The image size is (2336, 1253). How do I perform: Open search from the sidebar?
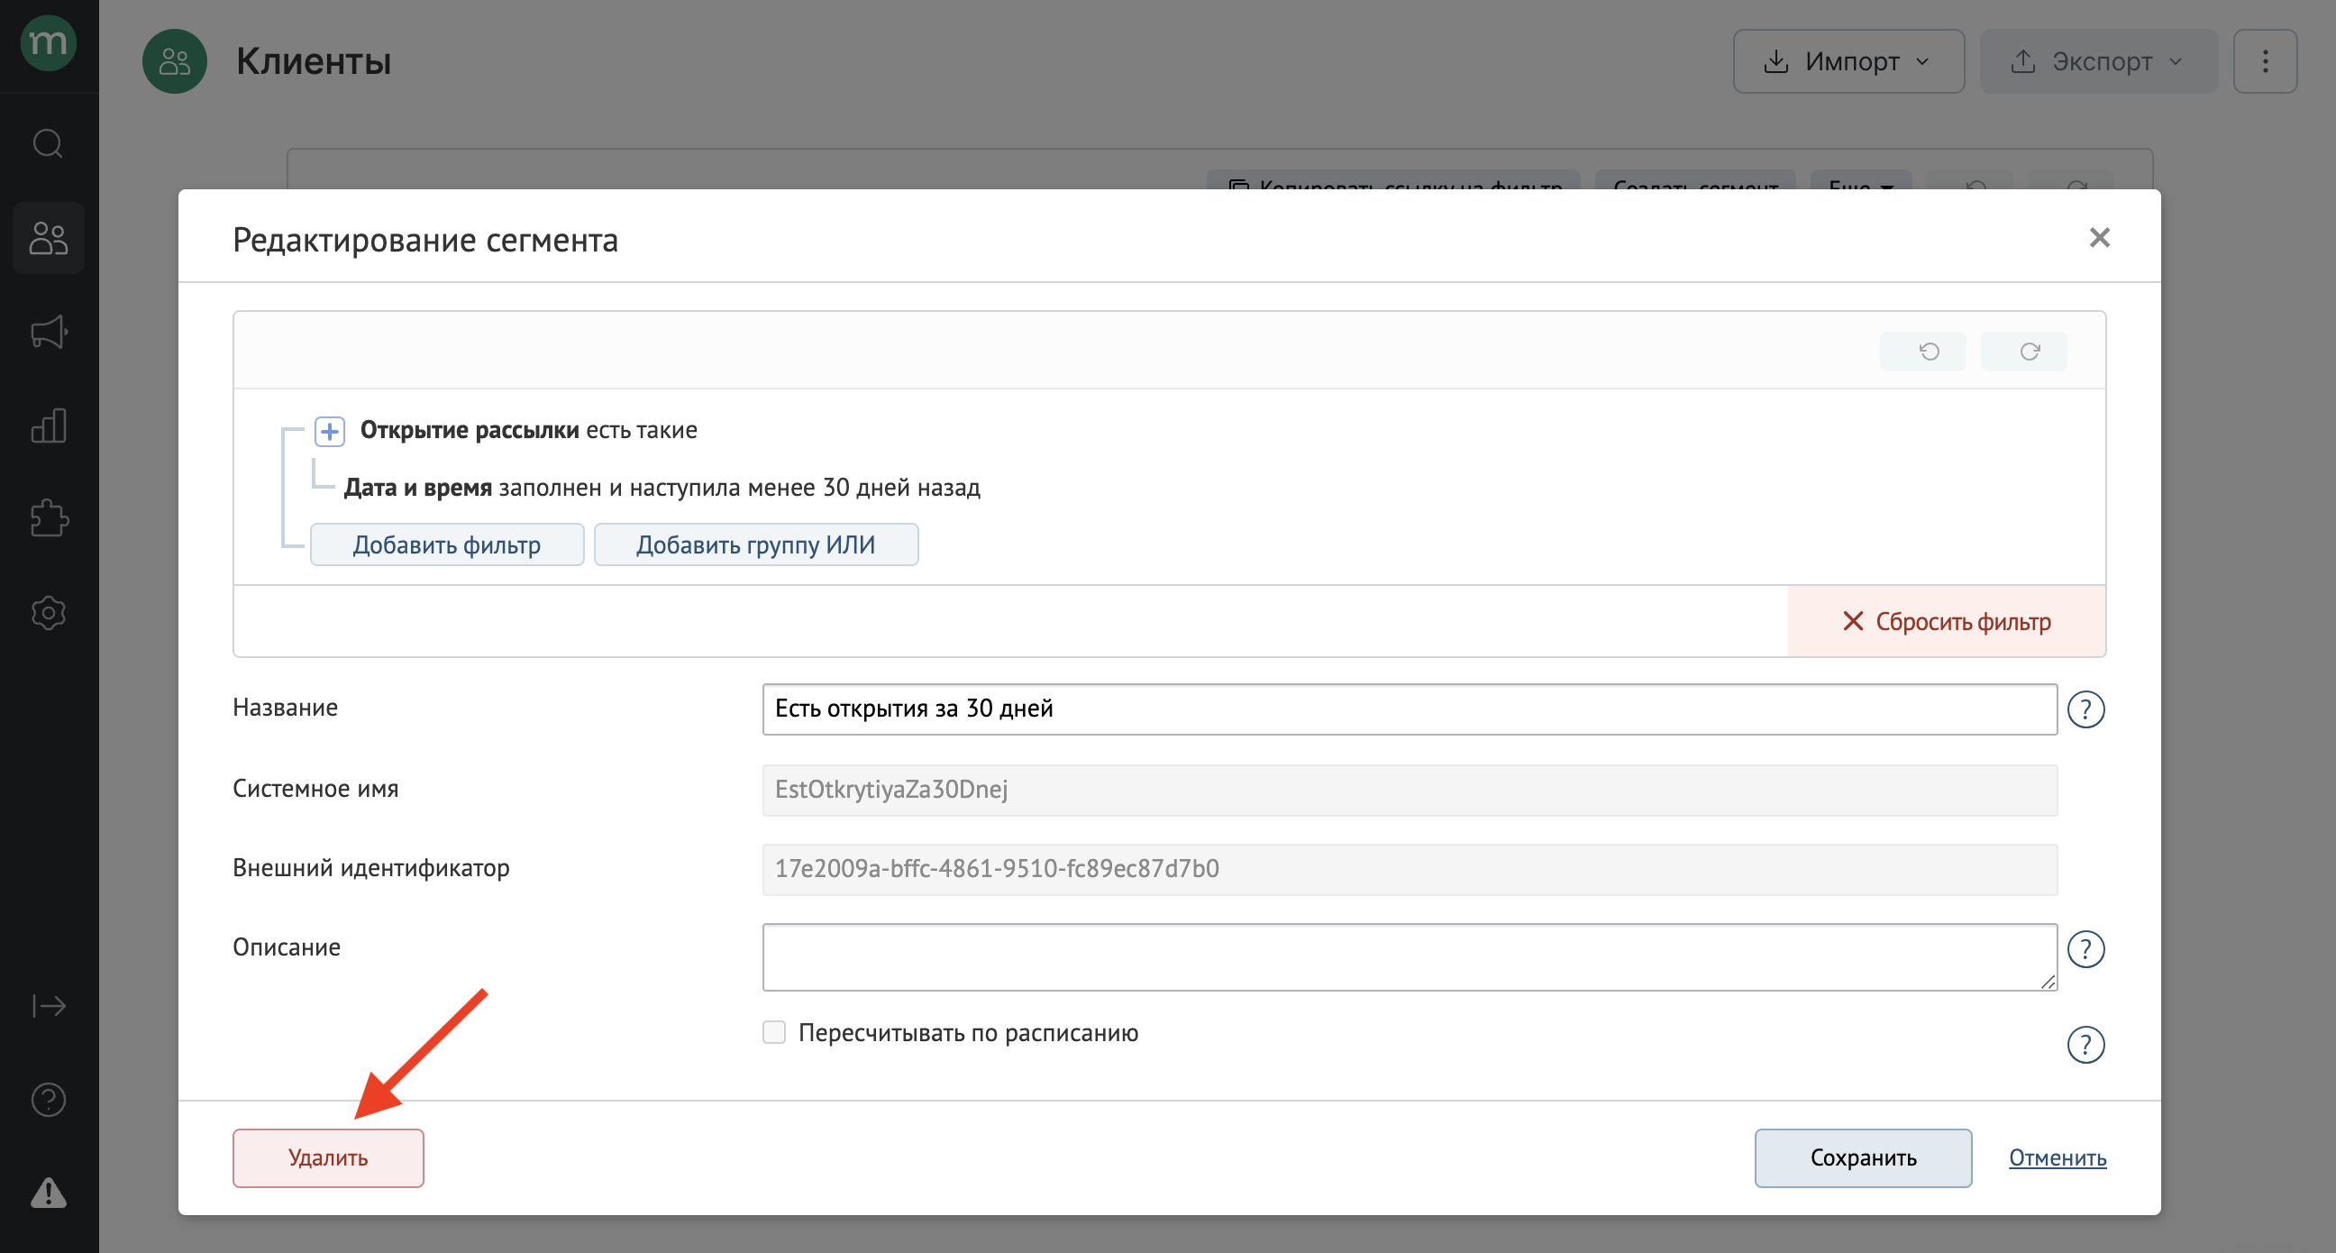point(48,143)
